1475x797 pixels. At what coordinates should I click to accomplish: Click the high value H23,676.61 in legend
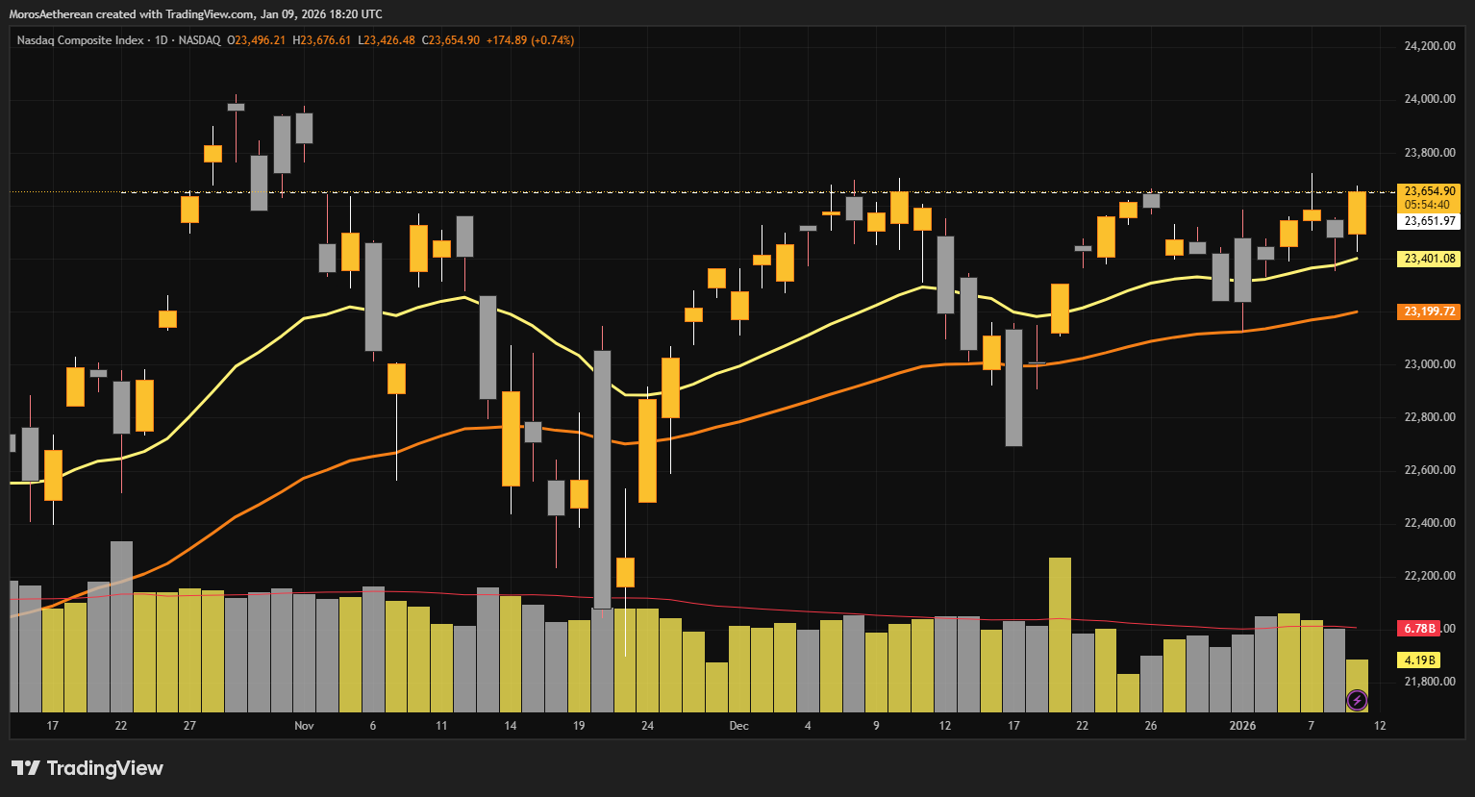(x=322, y=40)
